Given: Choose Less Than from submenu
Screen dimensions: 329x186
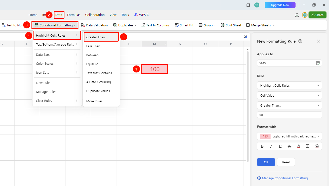Looking at the screenshot, I should [x=101, y=46].
